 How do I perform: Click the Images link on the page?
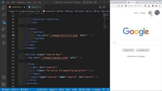[x=143, y=13]
